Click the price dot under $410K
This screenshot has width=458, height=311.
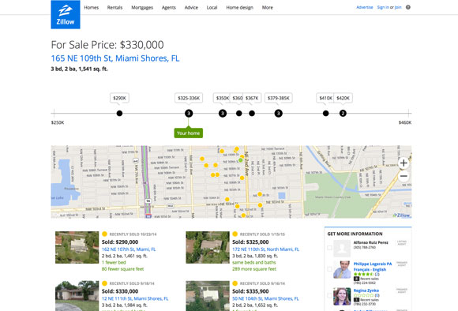[x=325, y=114]
